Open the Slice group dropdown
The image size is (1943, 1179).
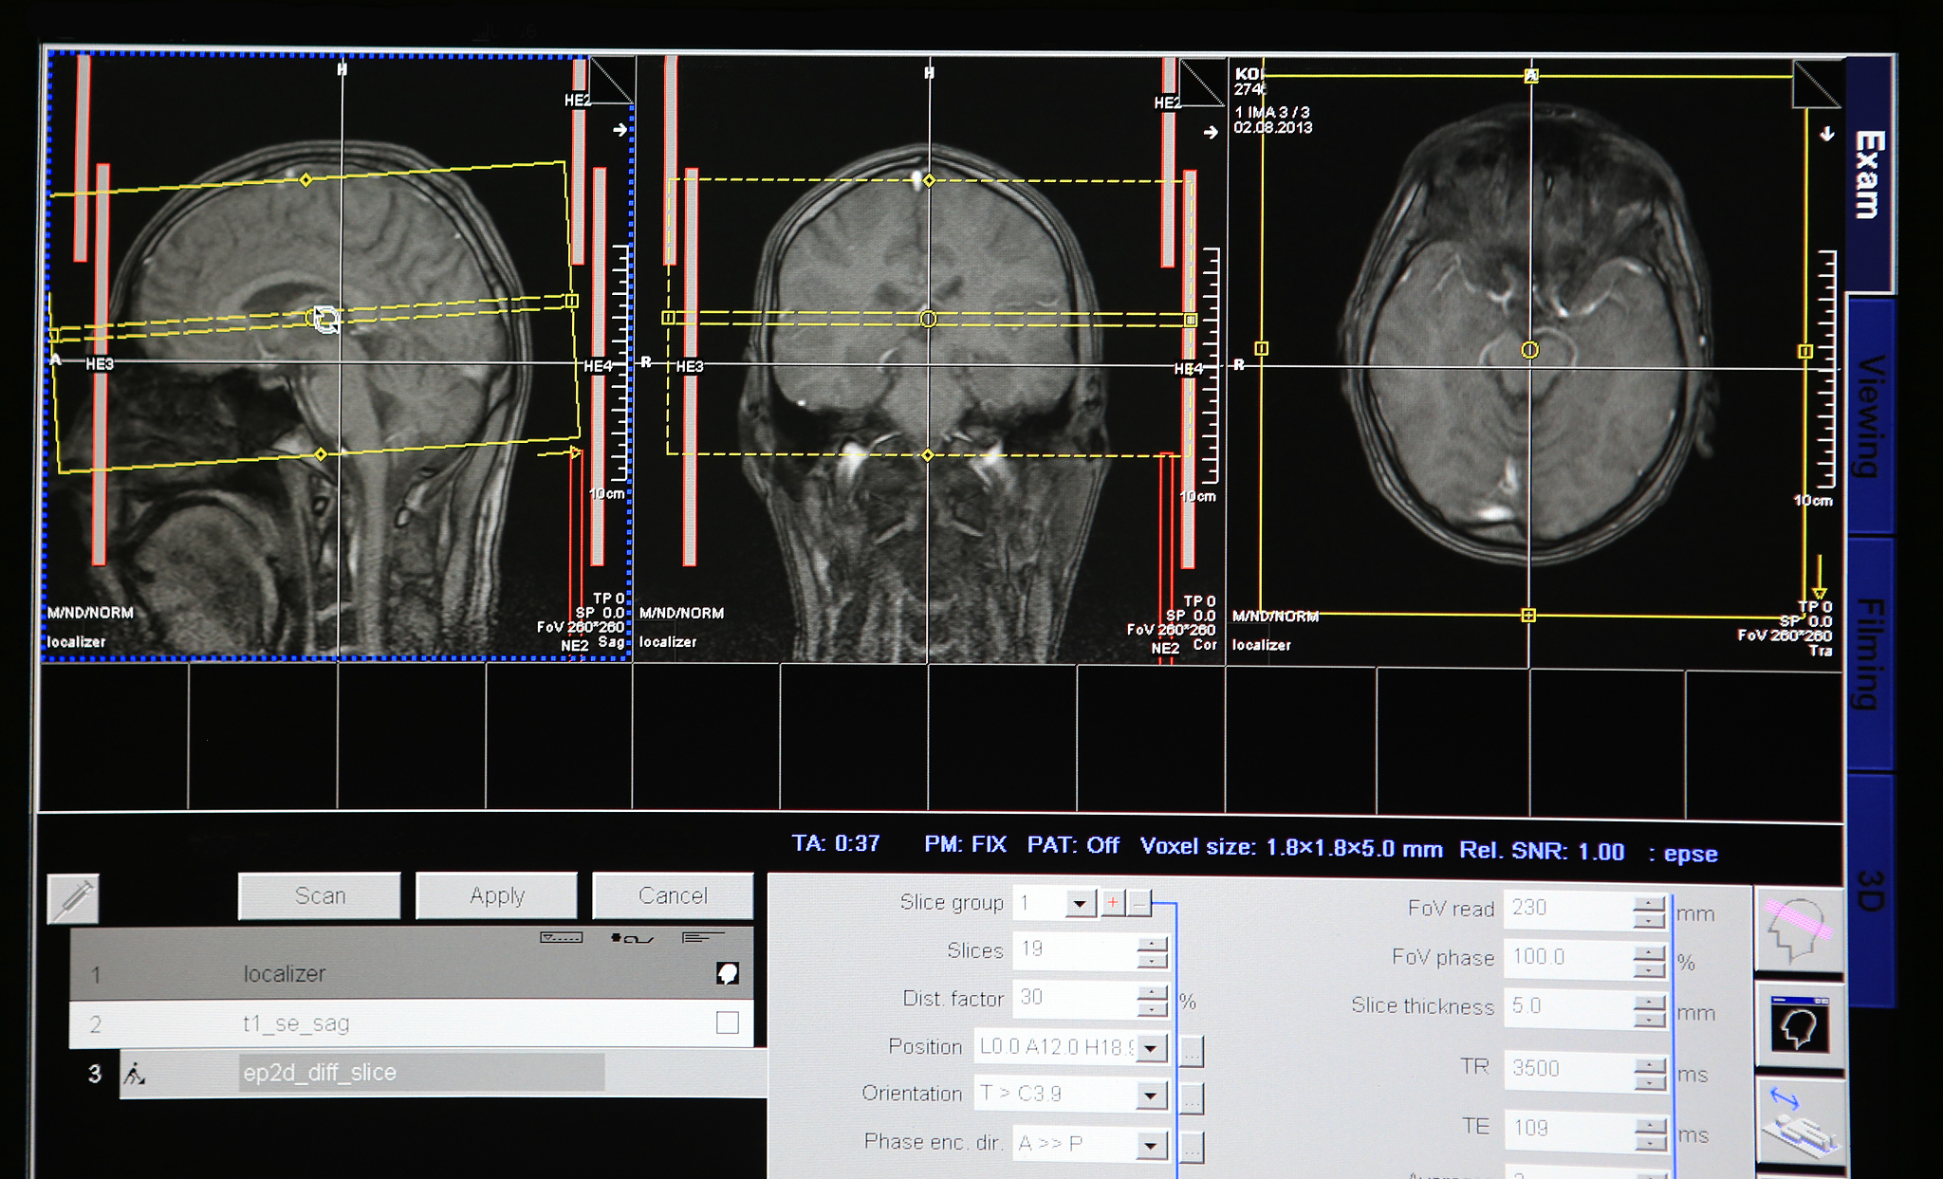click(1080, 904)
